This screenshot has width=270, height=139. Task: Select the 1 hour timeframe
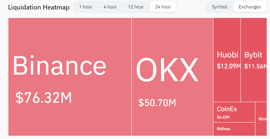[x=86, y=7]
